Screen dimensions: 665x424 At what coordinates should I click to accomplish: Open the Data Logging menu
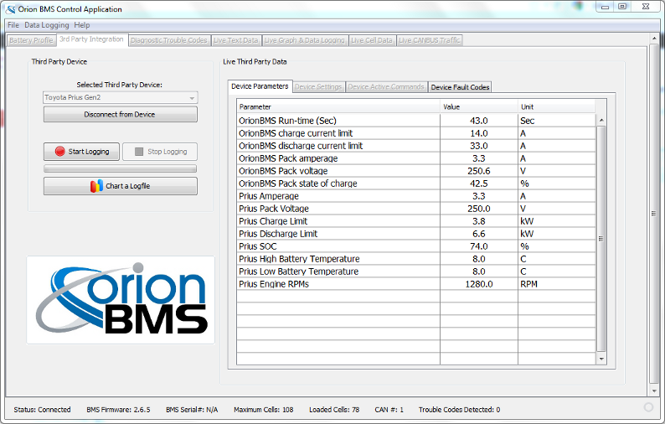click(47, 25)
